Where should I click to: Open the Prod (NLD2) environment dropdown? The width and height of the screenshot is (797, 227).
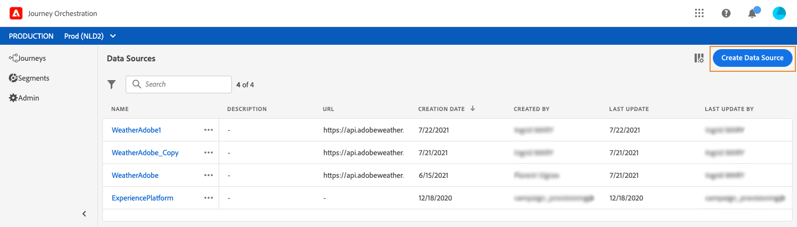point(90,36)
